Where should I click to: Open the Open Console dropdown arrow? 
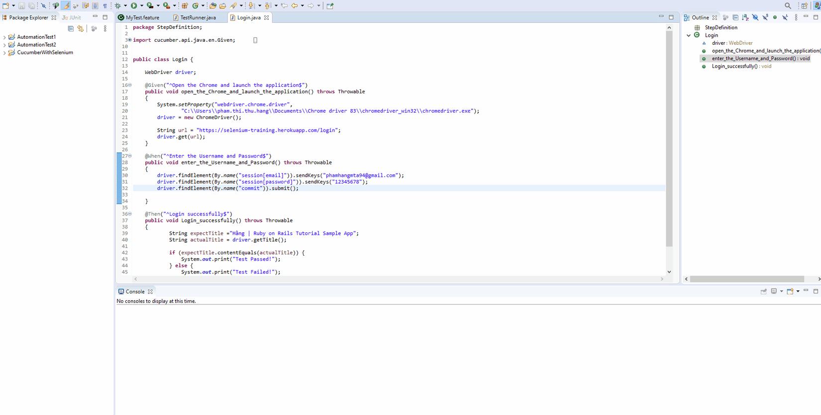tap(798, 291)
